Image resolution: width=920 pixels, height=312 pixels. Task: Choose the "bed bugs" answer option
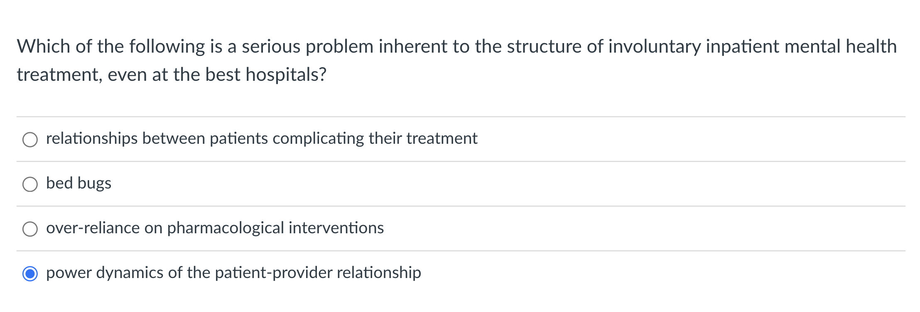[30, 184]
